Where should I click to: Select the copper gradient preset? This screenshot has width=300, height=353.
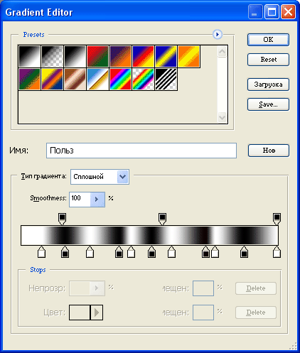tap(75, 79)
